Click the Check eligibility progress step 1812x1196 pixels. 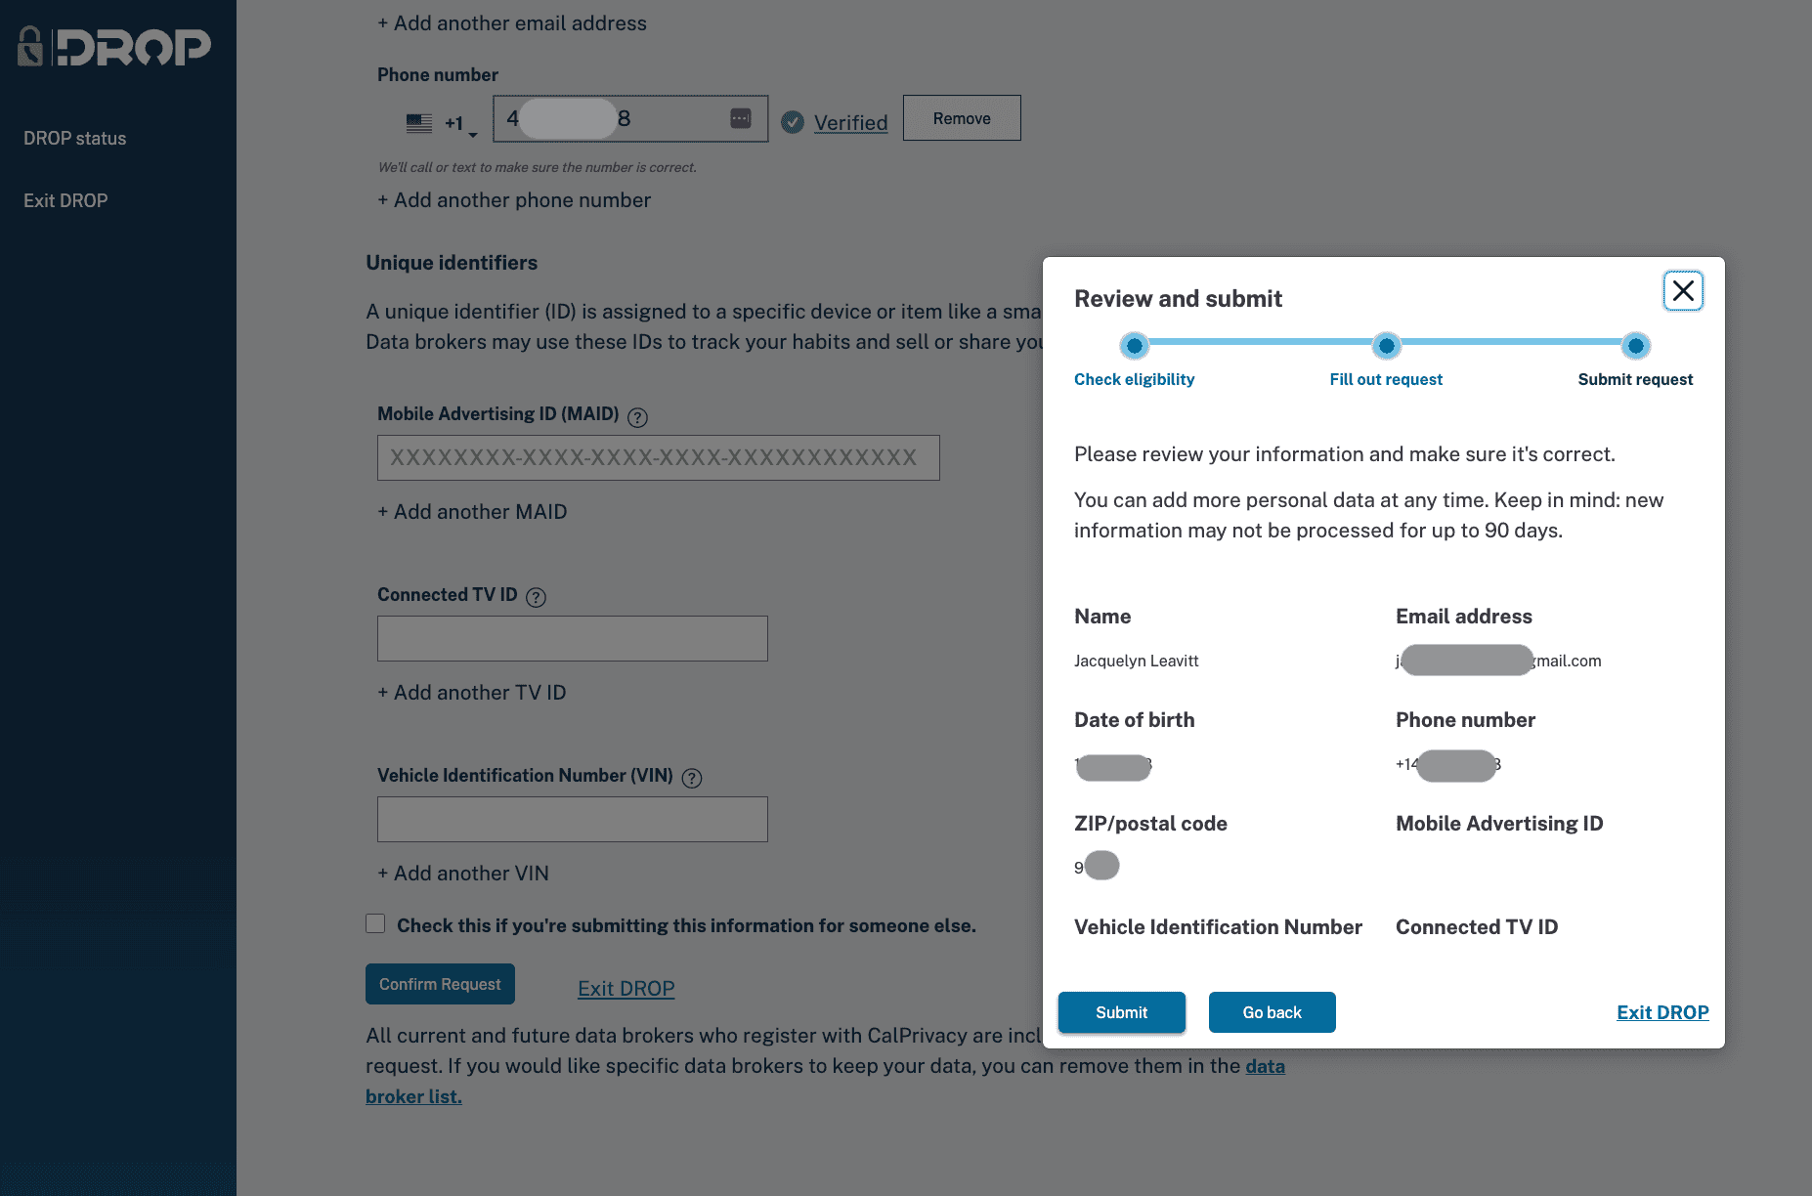tap(1134, 346)
